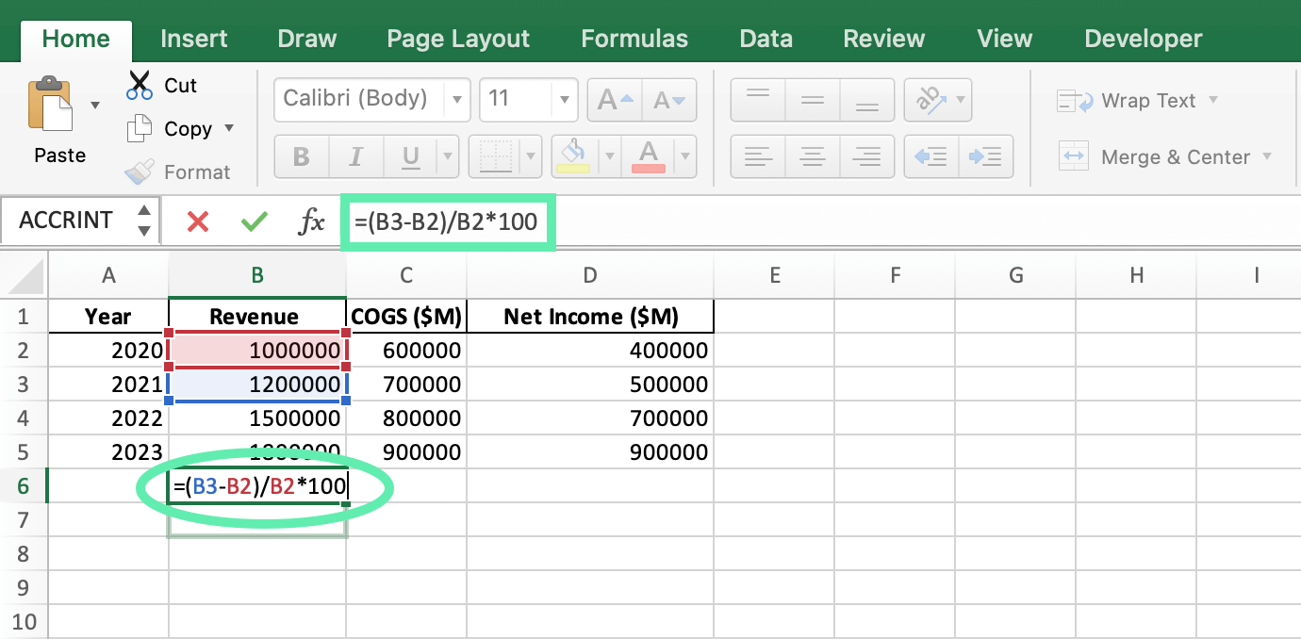This screenshot has width=1301, height=639.
Task: Select the Copy icon
Action: click(x=140, y=128)
